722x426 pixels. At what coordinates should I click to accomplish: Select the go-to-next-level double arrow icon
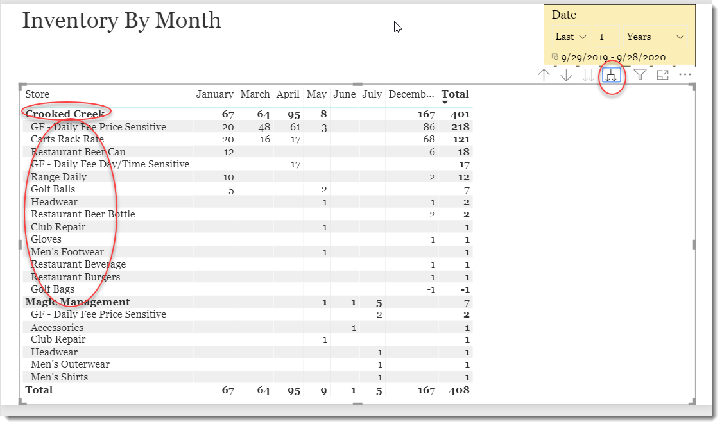[x=589, y=75]
